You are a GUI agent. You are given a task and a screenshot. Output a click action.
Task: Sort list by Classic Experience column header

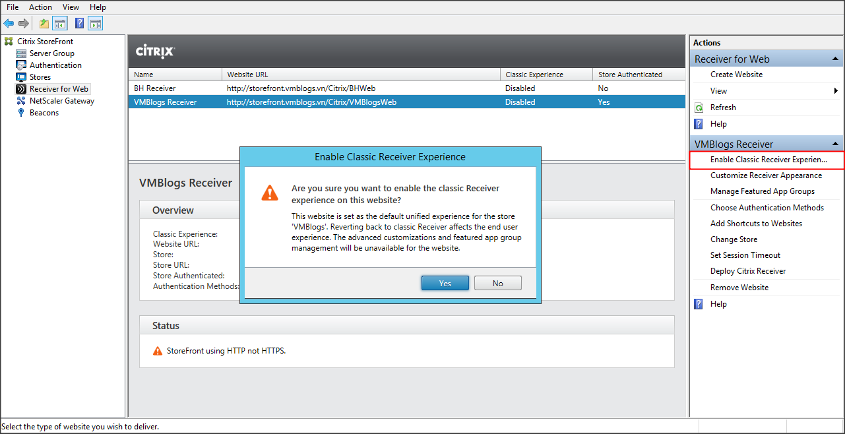click(x=534, y=75)
